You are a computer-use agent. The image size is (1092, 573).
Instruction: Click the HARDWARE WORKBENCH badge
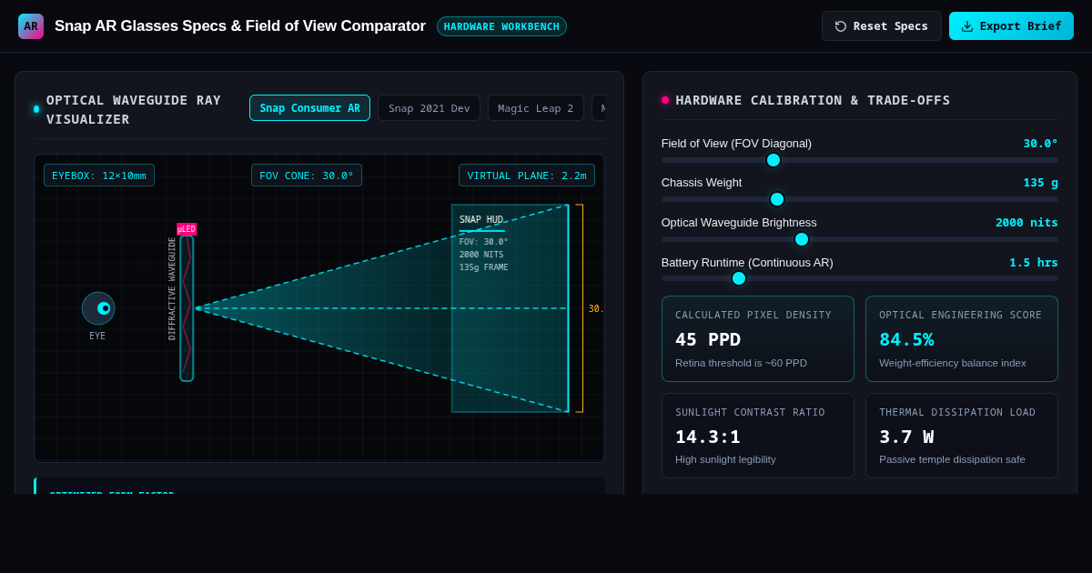click(501, 26)
